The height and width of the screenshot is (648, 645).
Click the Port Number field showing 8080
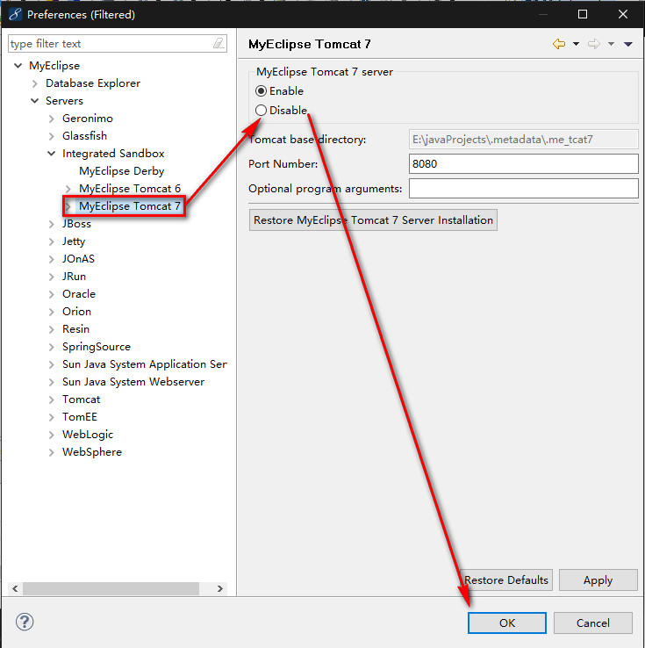523,163
